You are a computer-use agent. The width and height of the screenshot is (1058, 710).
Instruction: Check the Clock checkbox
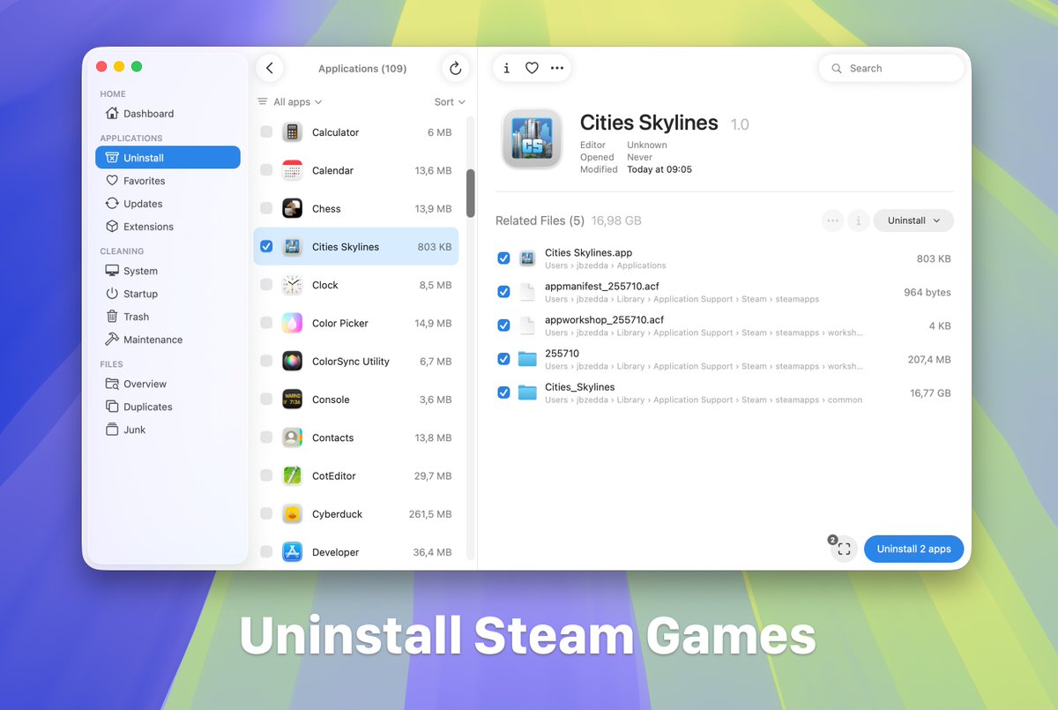(266, 285)
